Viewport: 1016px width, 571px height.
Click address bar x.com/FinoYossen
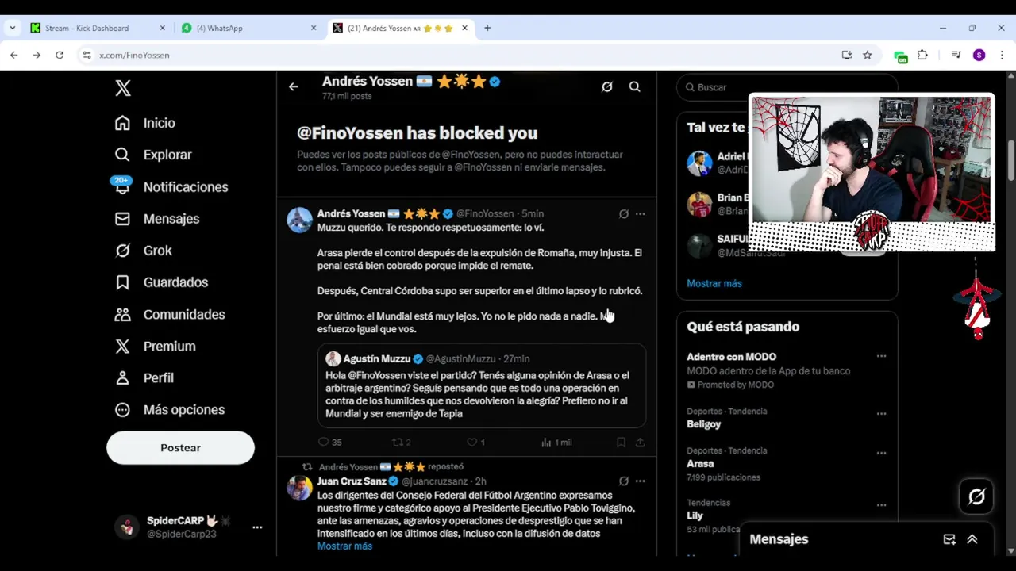(x=134, y=55)
